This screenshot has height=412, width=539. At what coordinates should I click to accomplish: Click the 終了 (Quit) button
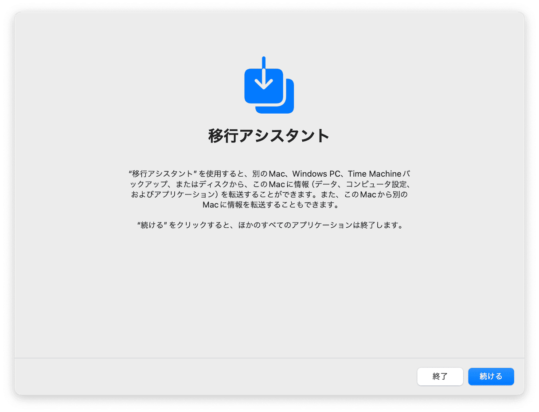[x=440, y=376]
